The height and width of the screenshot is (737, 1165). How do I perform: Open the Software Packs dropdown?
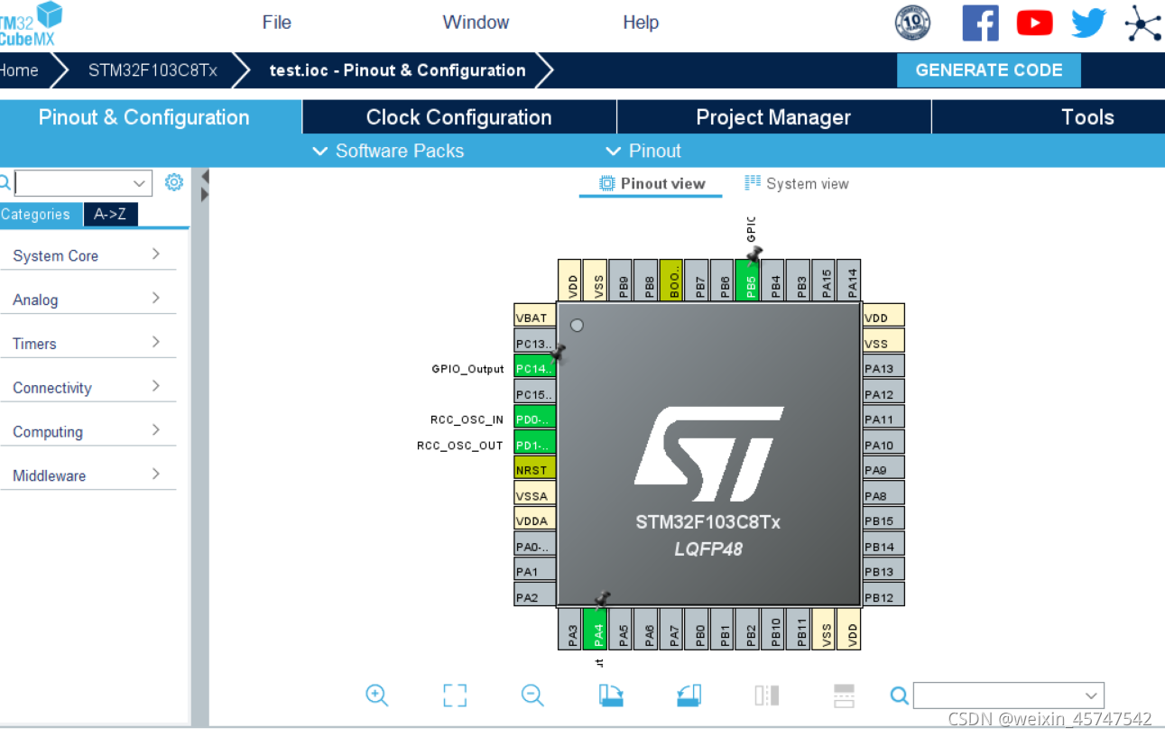(388, 151)
